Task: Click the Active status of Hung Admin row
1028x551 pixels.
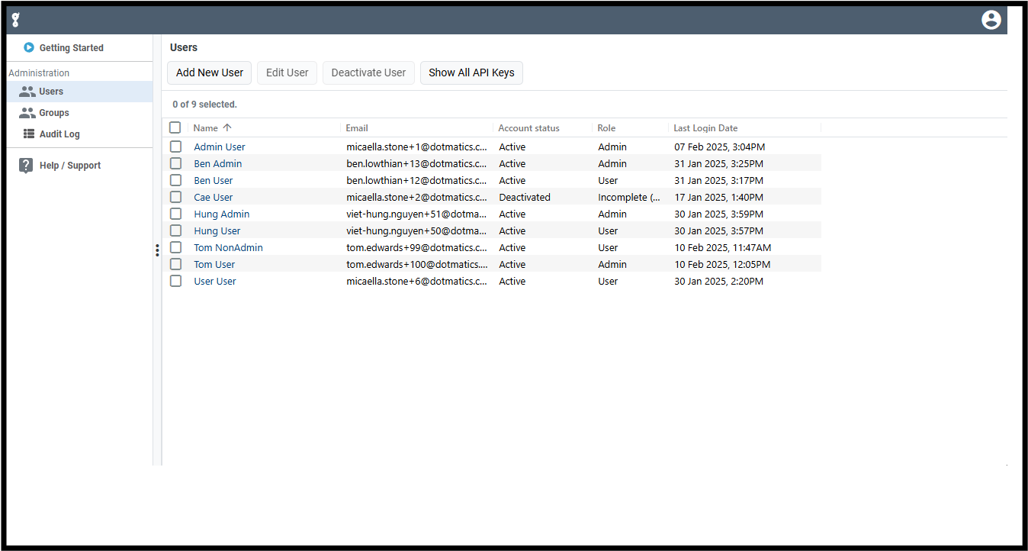Action: 512,214
